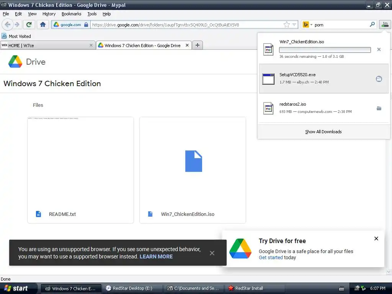Open the Tools menu

92,14
